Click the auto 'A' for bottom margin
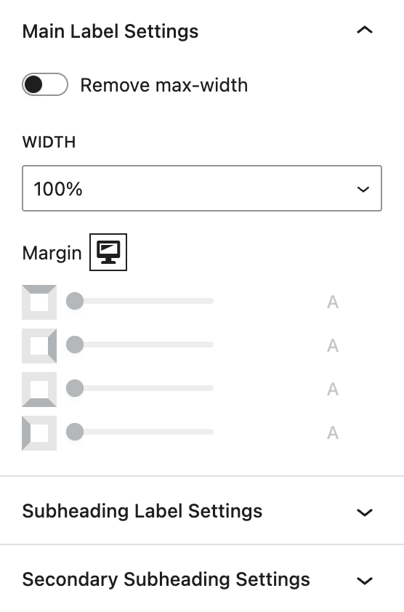The image size is (404, 612). tap(333, 390)
